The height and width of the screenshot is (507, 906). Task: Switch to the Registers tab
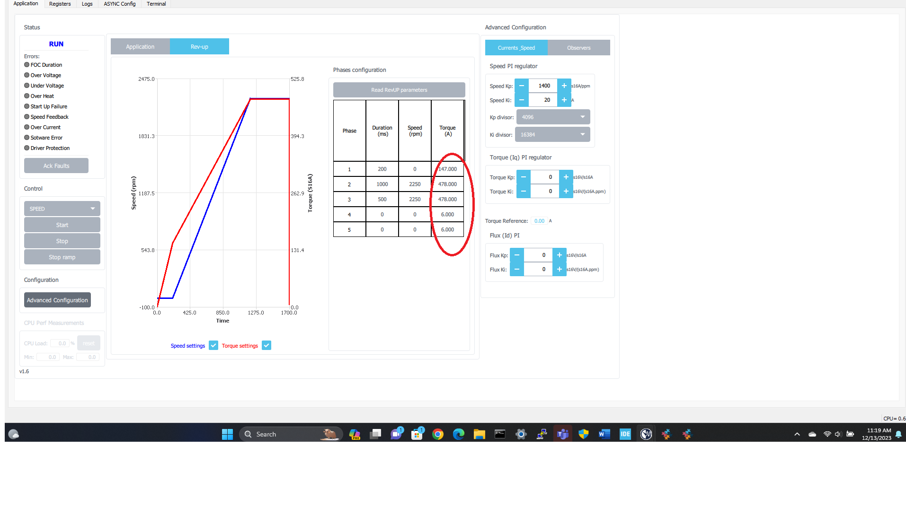(60, 4)
